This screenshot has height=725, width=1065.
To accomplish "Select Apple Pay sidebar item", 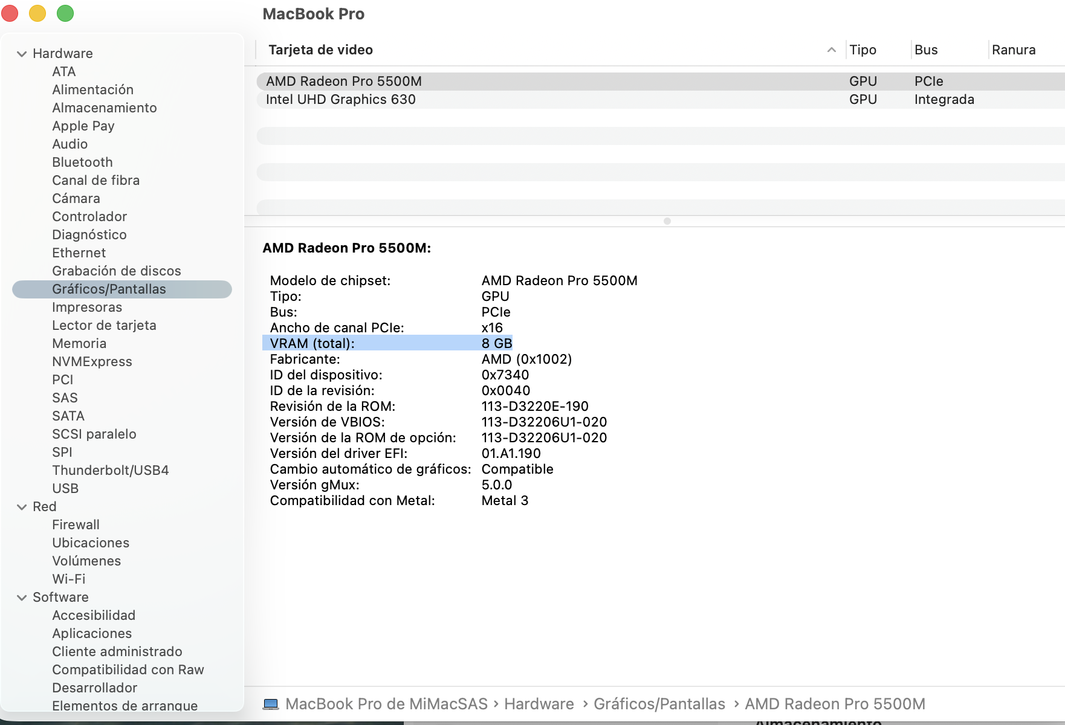I will 83,126.
